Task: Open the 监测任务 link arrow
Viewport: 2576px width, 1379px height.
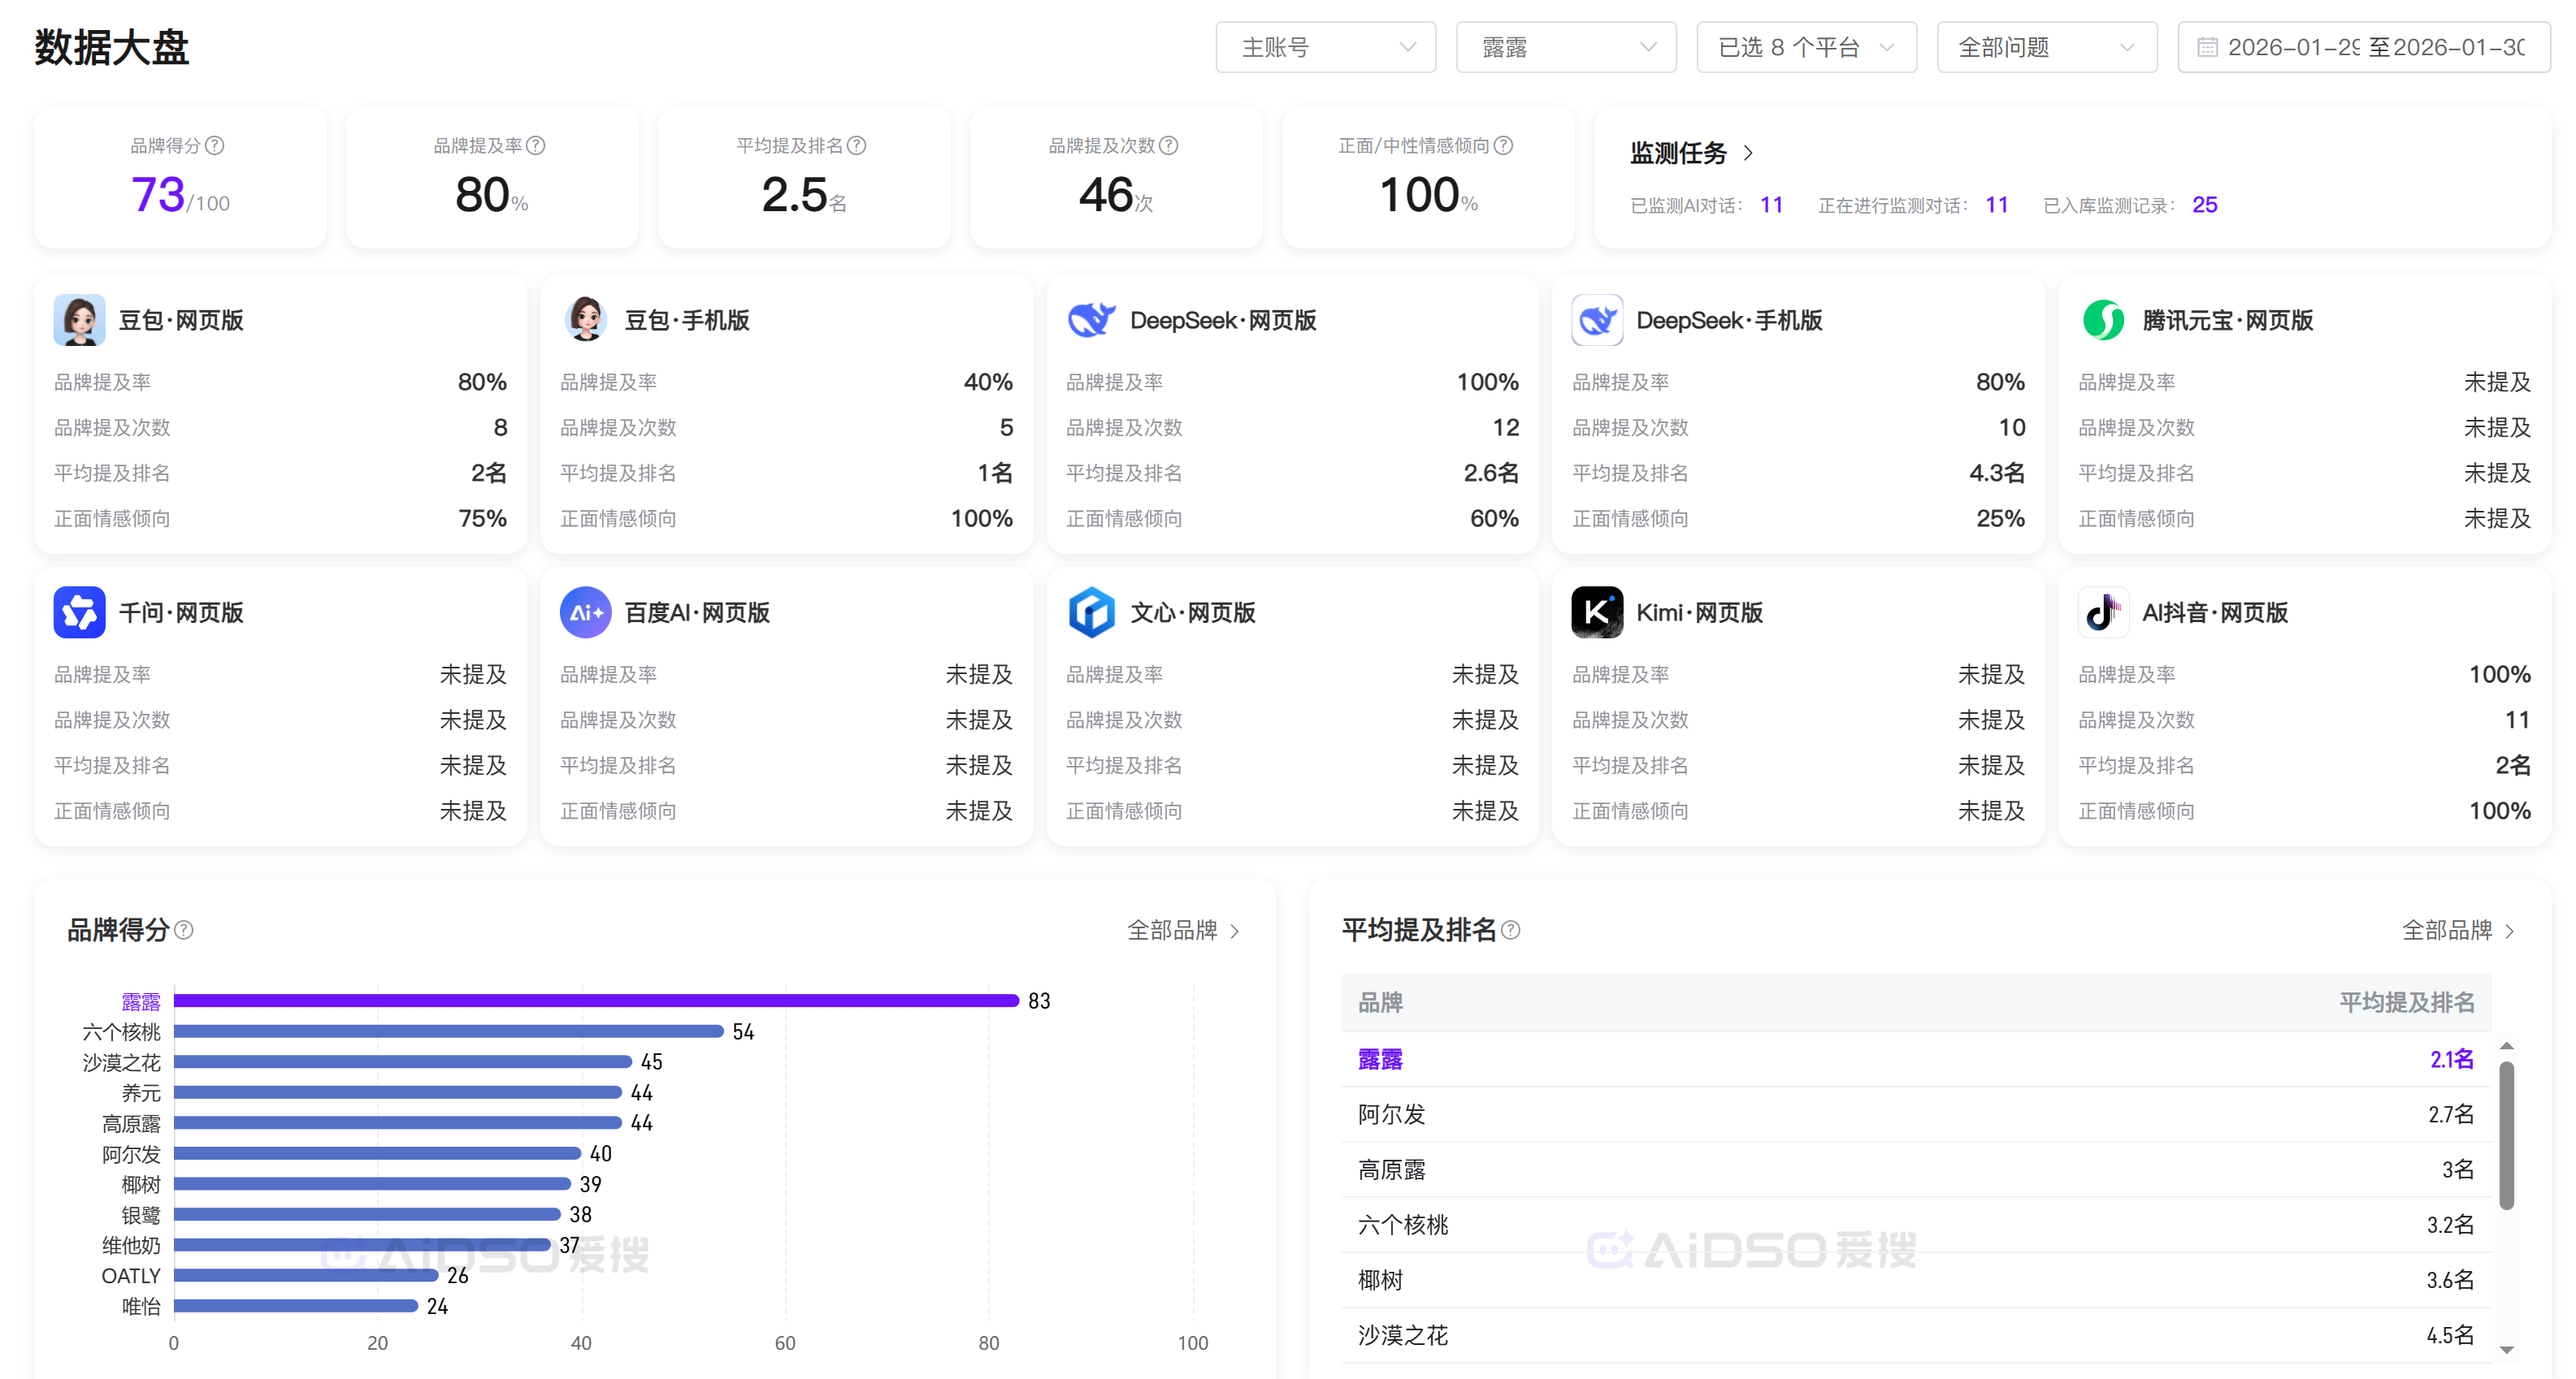Action: tap(1748, 153)
